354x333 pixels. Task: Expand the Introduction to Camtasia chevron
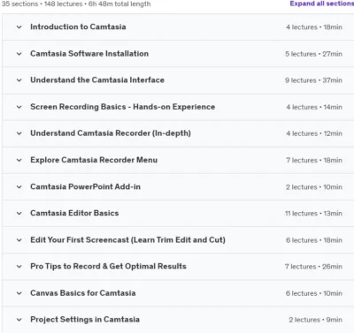(19, 27)
